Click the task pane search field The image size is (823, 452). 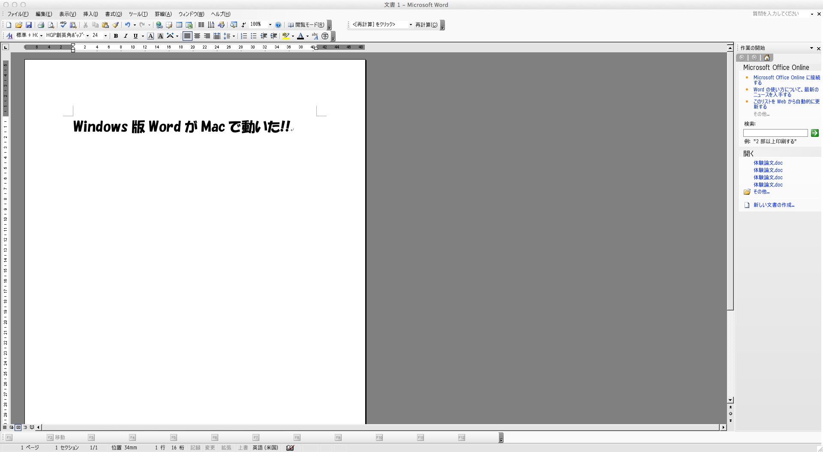[775, 133]
